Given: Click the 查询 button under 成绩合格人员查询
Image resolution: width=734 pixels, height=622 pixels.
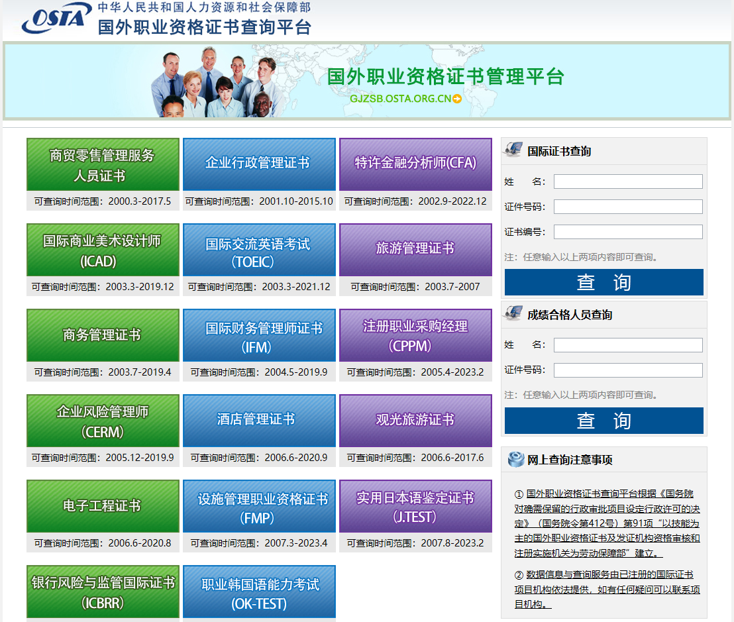Looking at the screenshot, I should coord(603,421).
